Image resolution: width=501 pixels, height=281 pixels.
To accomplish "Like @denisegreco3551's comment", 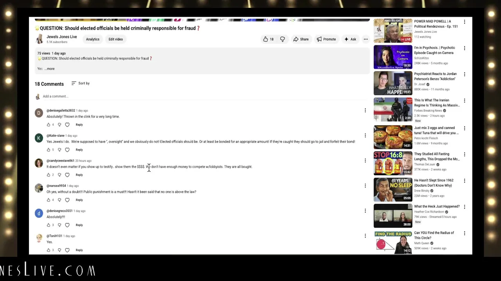I will pyautogui.click(x=49, y=225).
